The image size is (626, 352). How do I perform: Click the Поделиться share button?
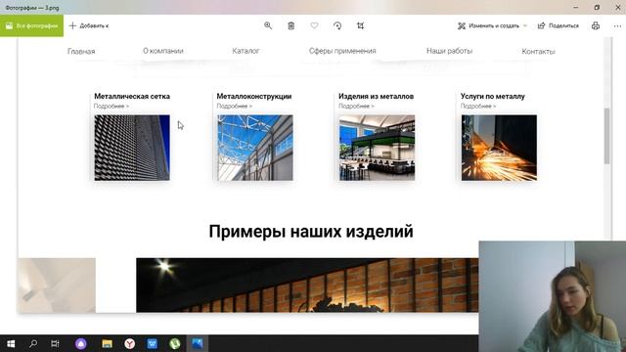559,25
